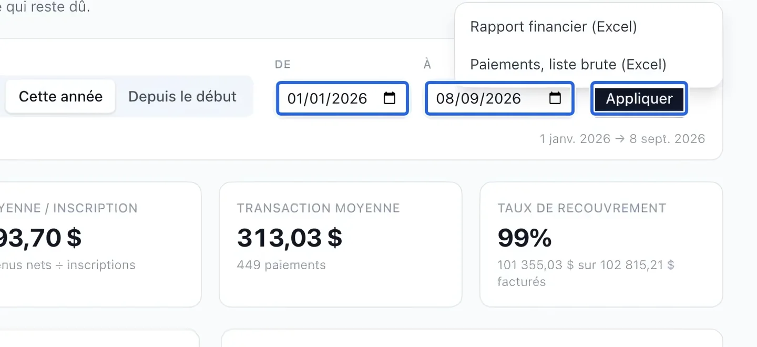Click the 313,03 $ average transaction value
The height and width of the screenshot is (347, 757).
tap(290, 238)
